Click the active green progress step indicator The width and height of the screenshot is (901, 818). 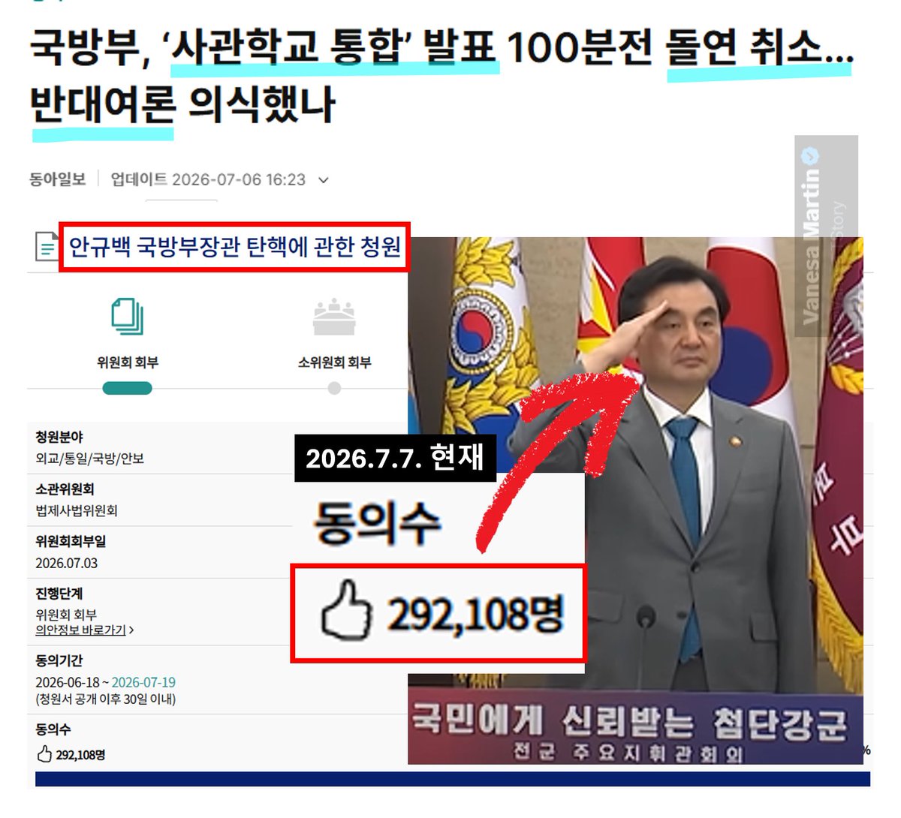pyautogui.click(x=127, y=388)
